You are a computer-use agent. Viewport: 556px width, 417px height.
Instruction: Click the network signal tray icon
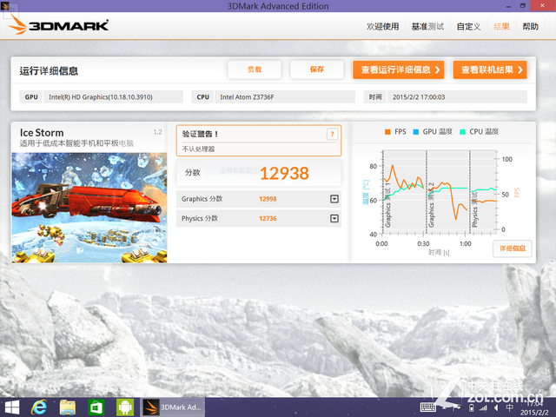coord(484,408)
